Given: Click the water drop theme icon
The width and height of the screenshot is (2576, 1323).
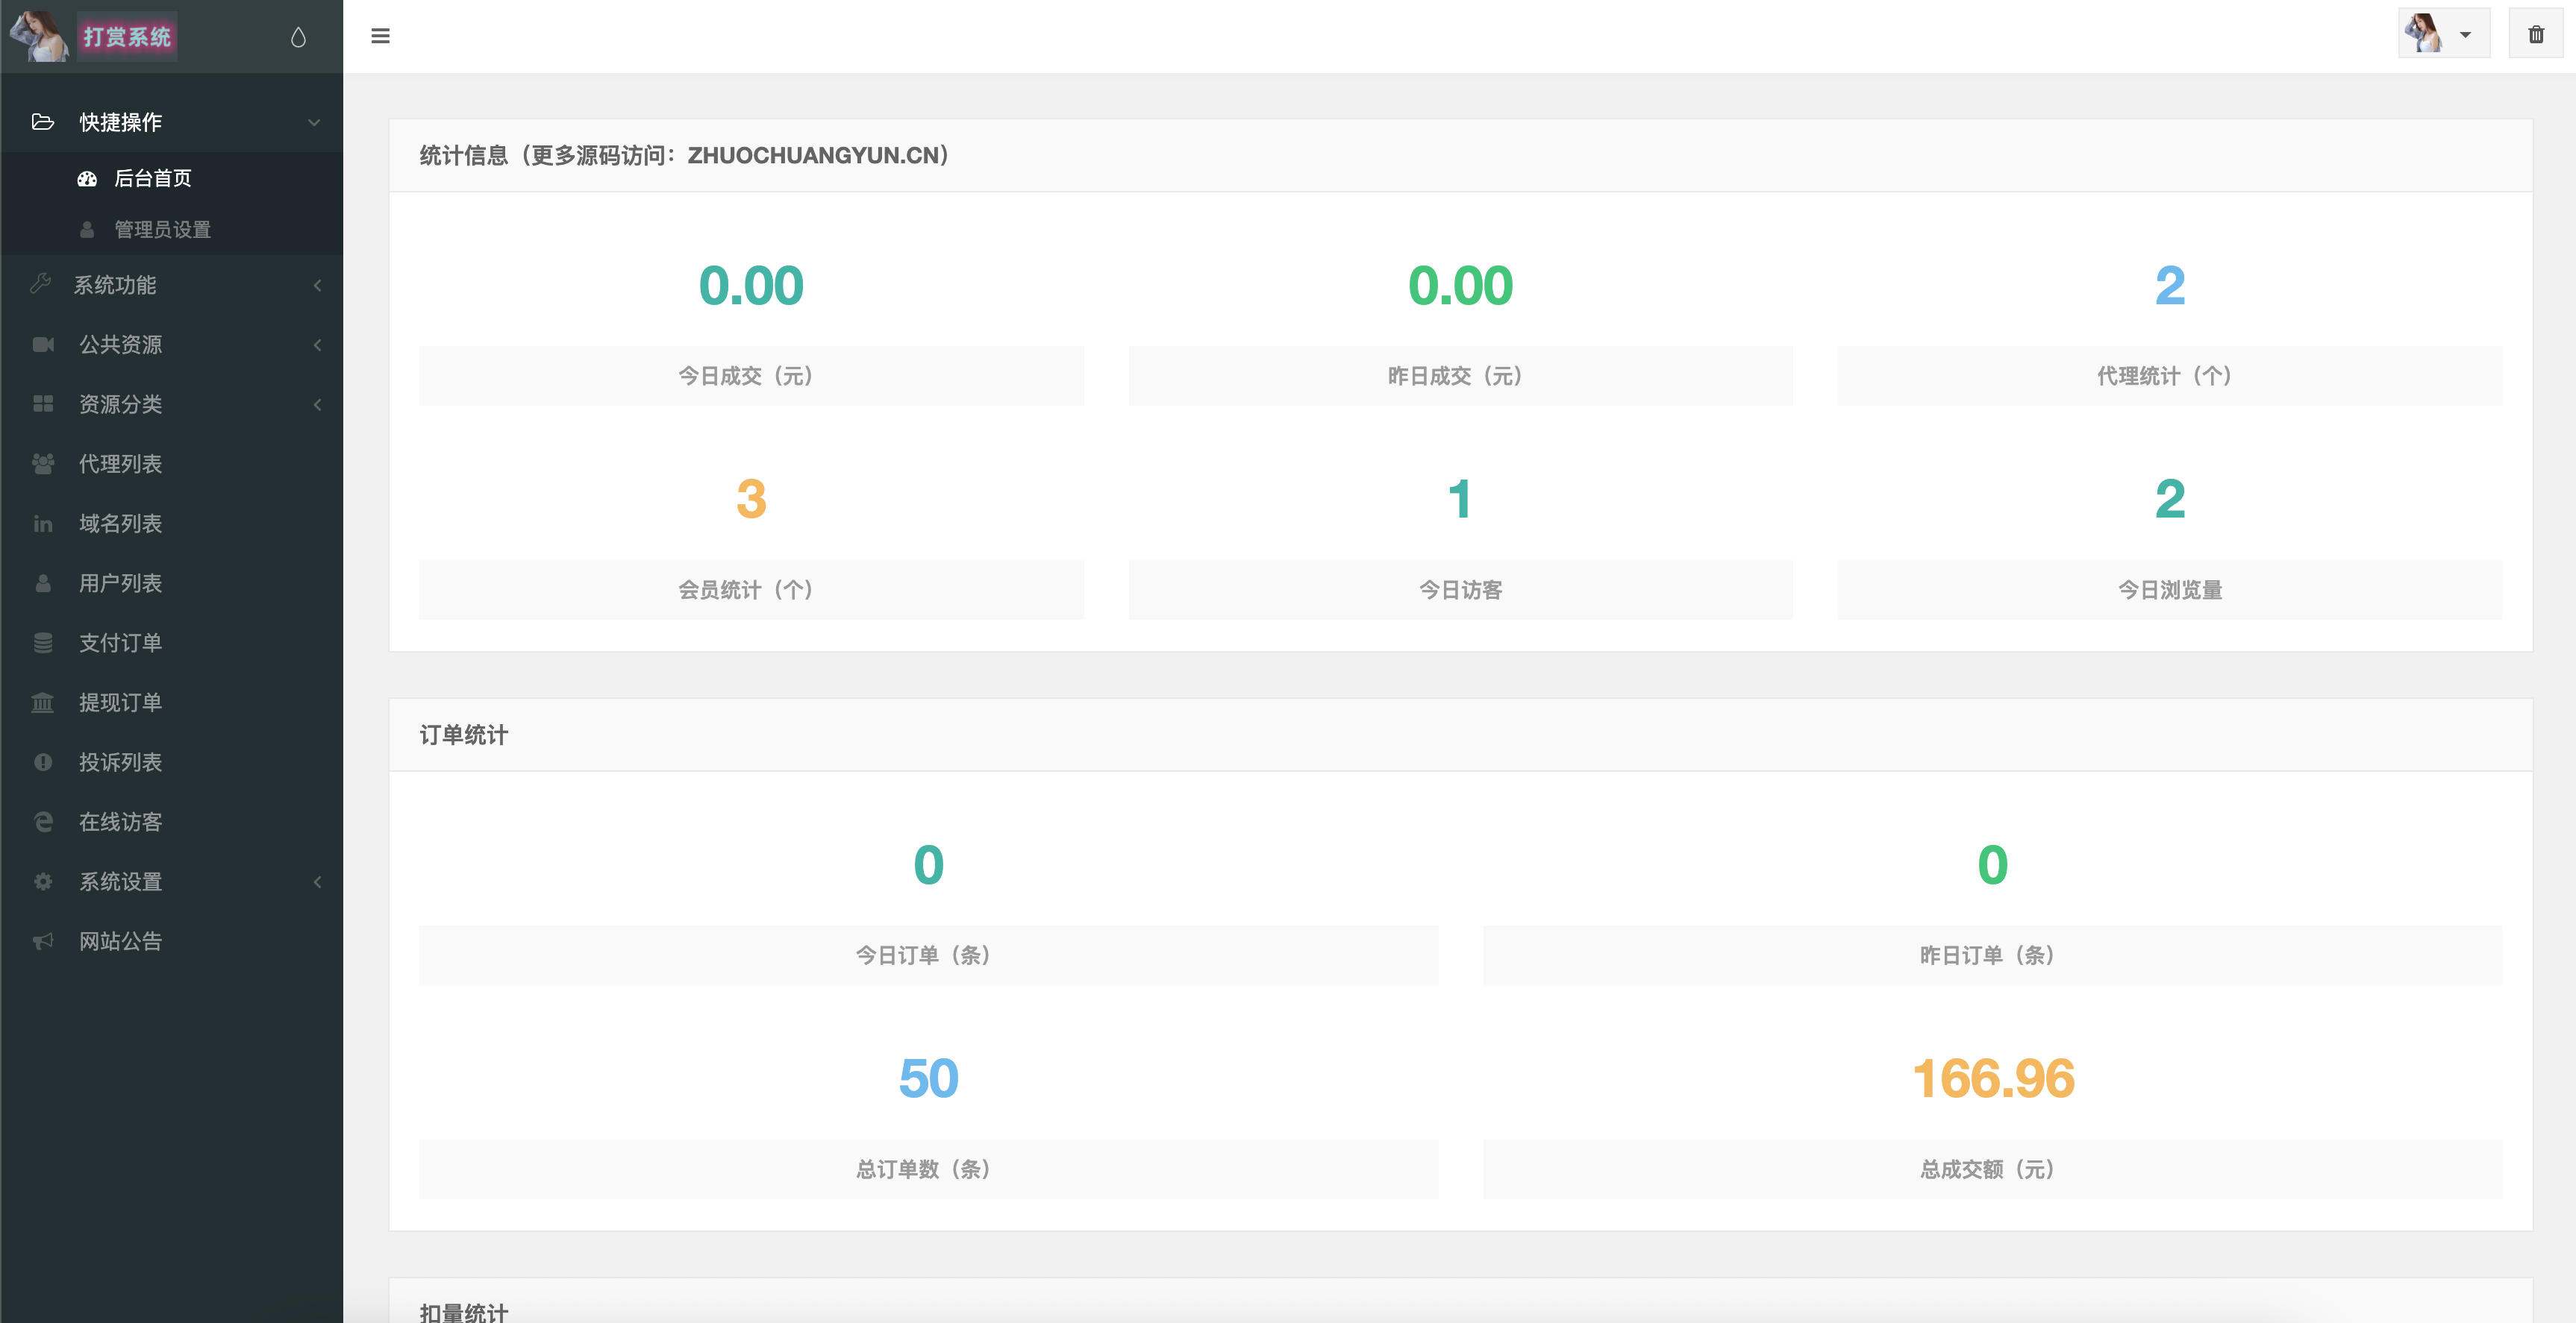Looking at the screenshot, I should [298, 37].
